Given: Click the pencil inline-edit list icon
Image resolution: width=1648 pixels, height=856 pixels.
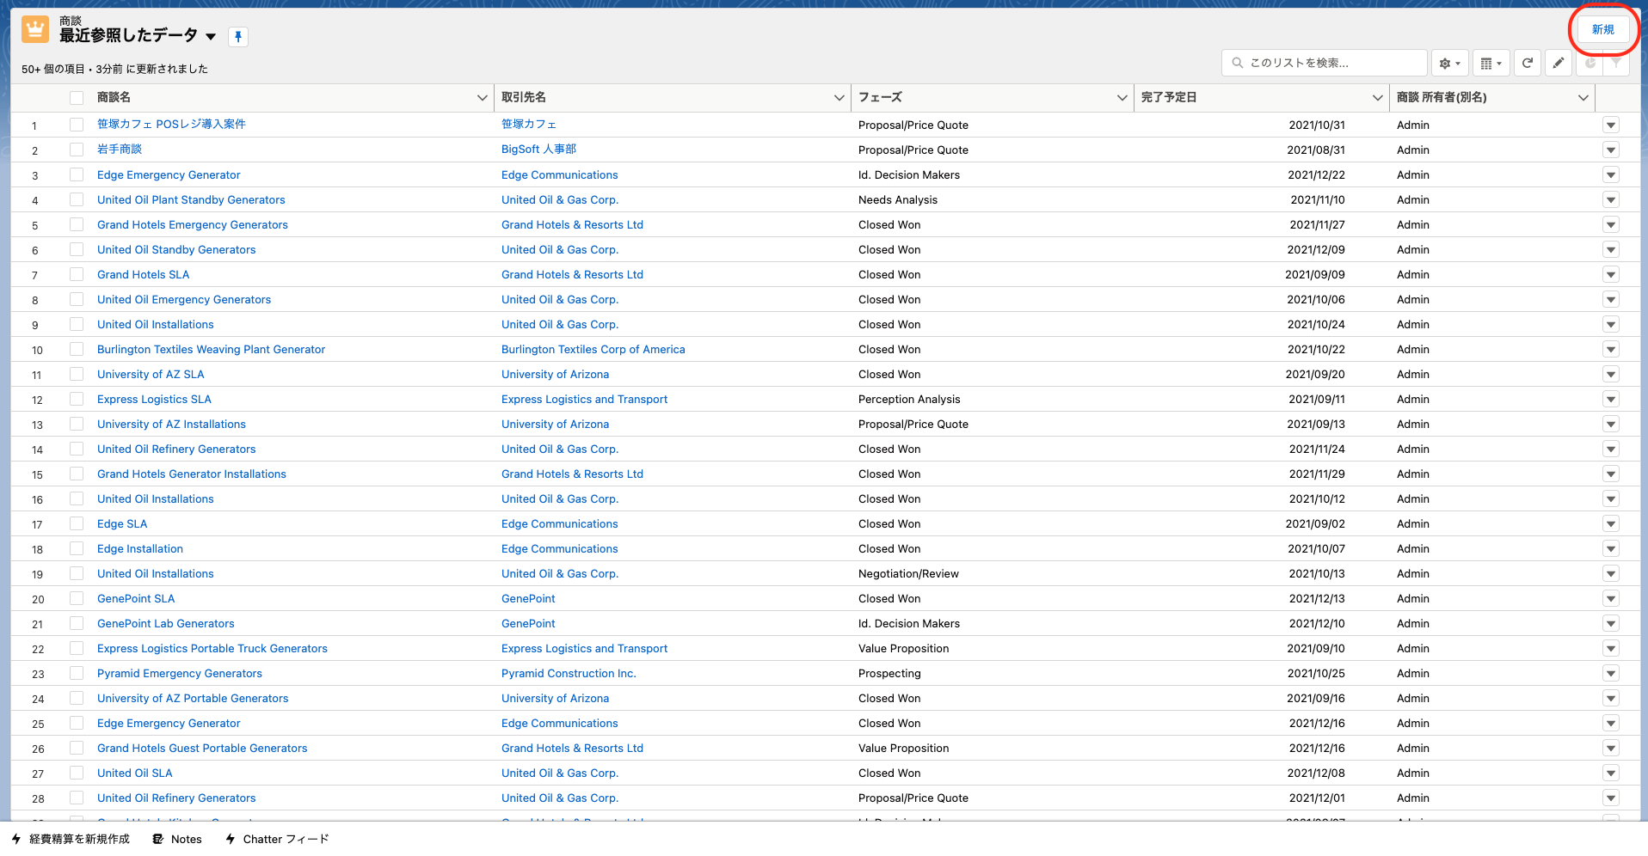Looking at the screenshot, I should coord(1559,63).
